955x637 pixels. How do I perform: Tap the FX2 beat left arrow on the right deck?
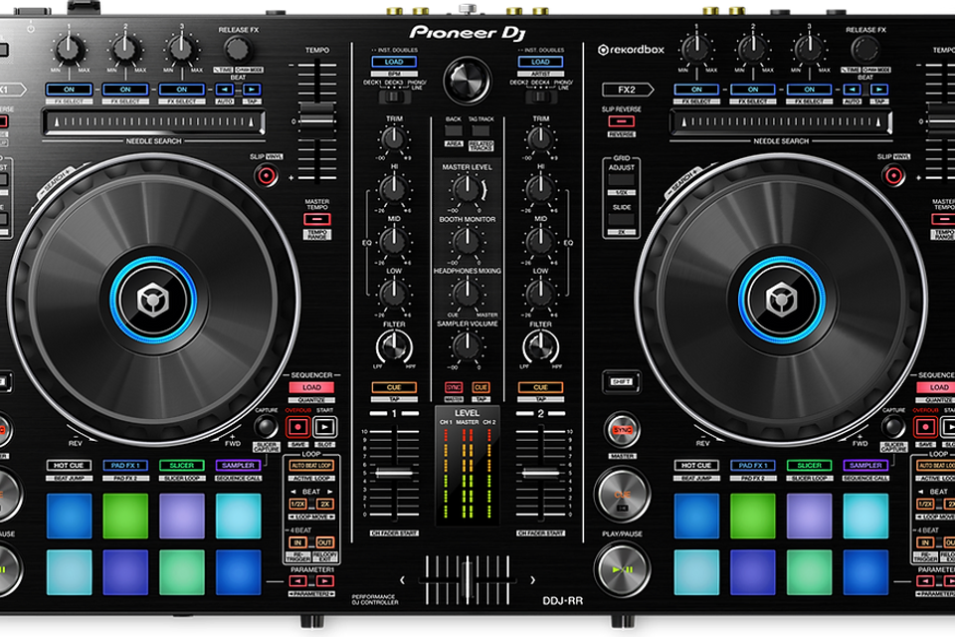[x=853, y=90]
